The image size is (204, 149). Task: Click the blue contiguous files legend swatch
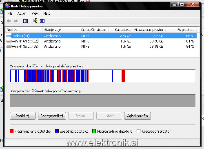[57, 131]
